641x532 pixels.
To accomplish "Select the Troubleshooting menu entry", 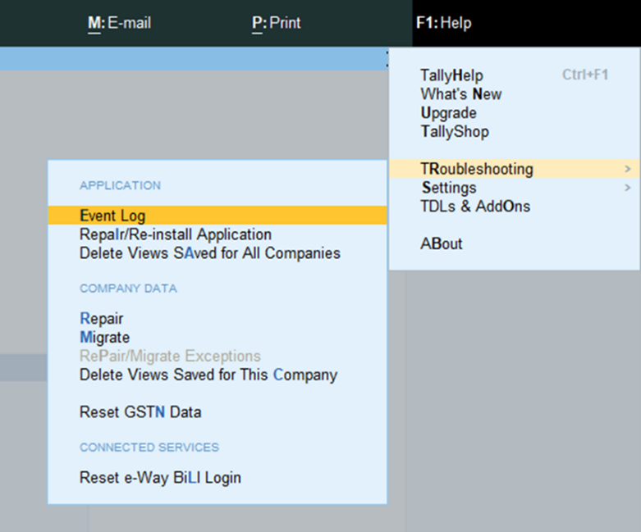I will (x=514, y=169).
